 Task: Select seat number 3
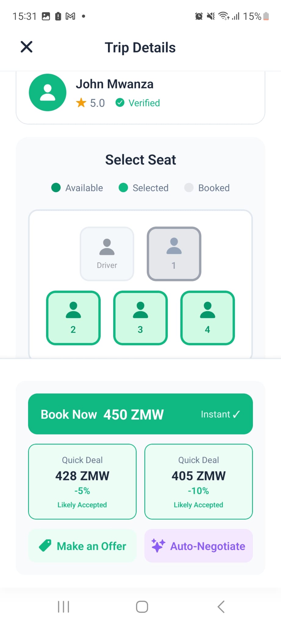coord(140,318)
